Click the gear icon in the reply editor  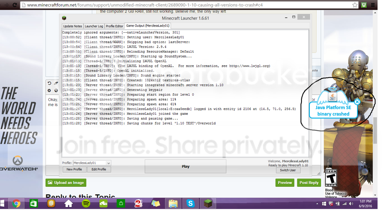pyautogui.click(x=49, y=90)
